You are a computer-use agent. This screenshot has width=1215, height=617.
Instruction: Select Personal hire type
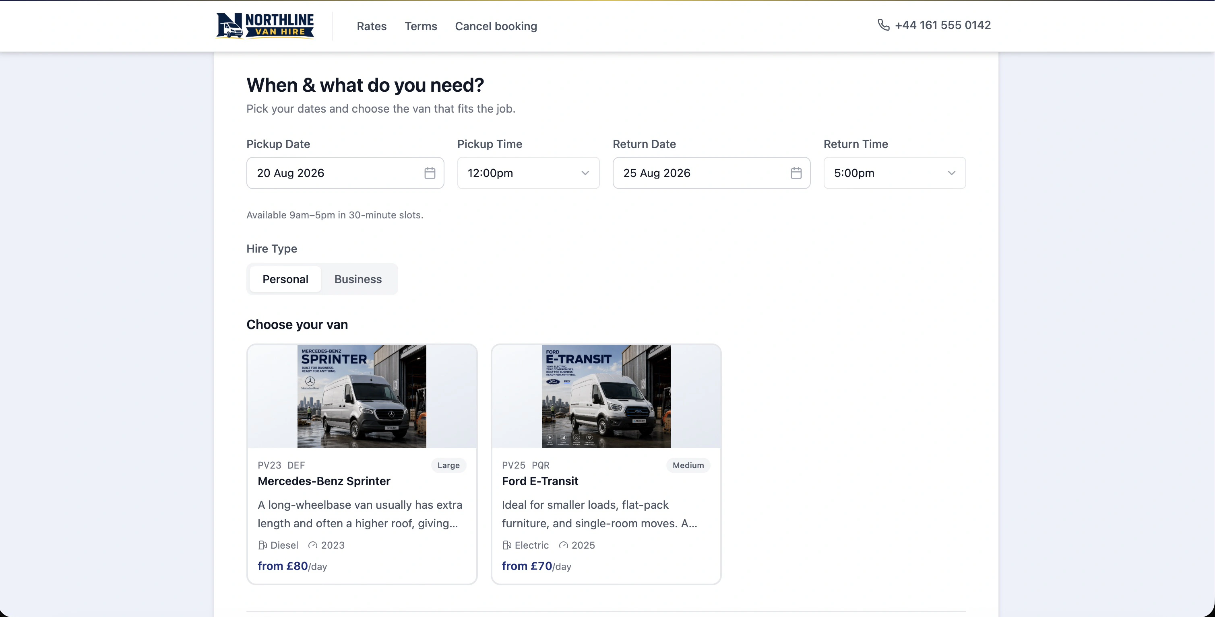(285, 279)
